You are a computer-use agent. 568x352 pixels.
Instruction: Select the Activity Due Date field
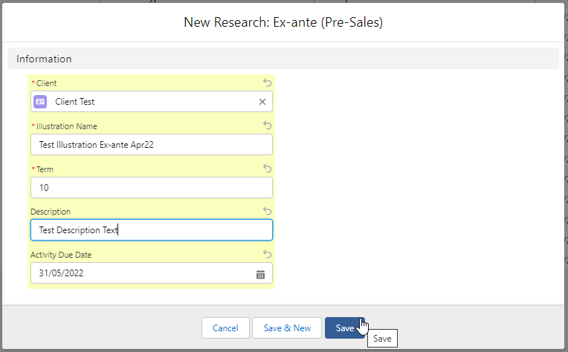pos(141,273)
